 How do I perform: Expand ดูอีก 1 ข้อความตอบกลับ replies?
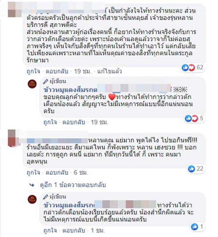pos(73,185)
